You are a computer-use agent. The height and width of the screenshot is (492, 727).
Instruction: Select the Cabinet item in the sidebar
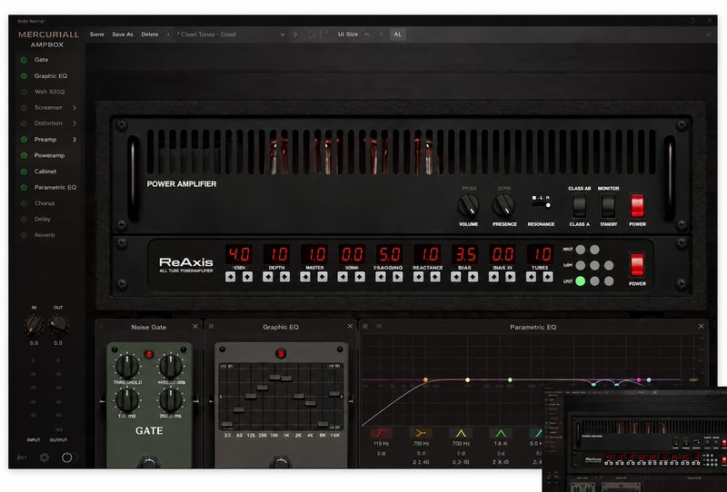pyautogui.click(x=45, y=172)
